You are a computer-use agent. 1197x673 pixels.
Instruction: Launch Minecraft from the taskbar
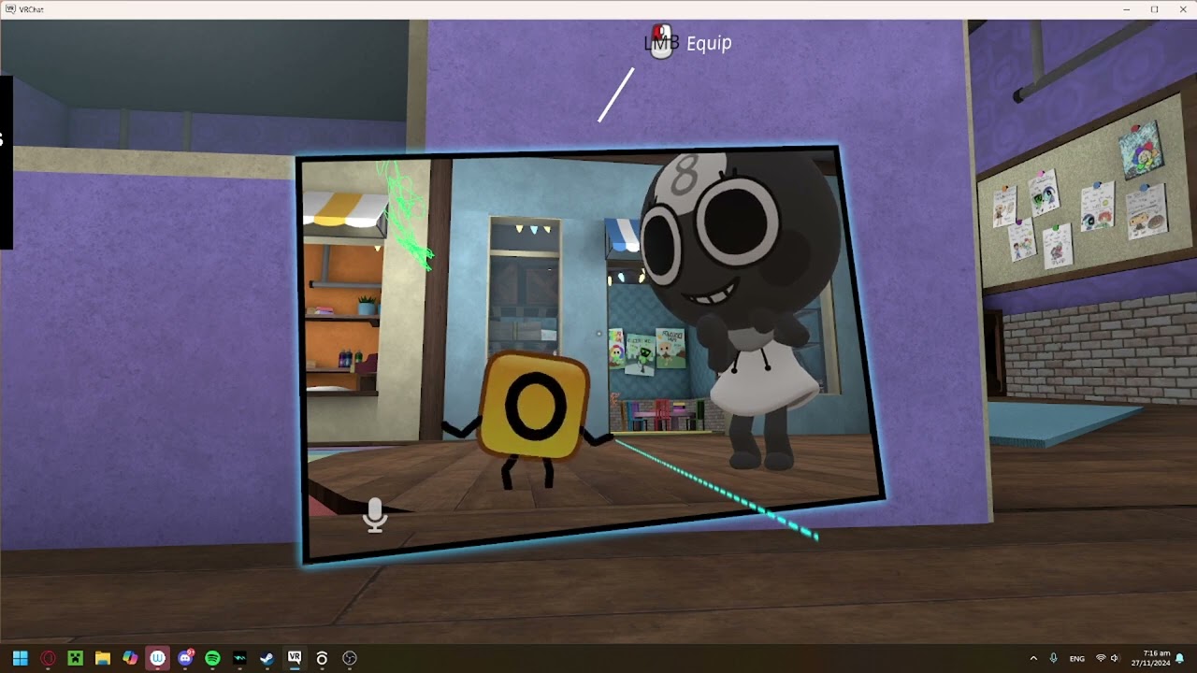point(75,658)
